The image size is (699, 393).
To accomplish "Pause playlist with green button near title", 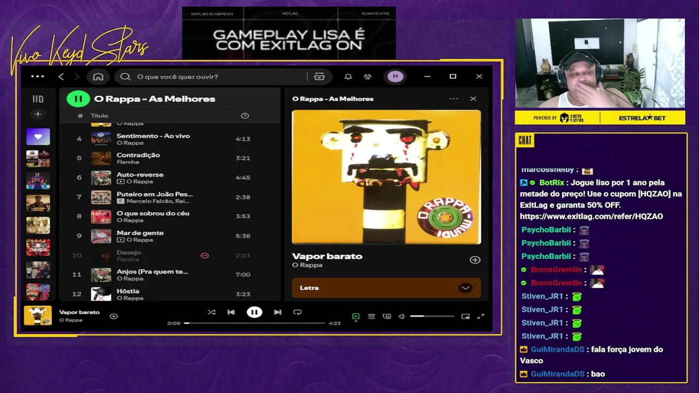I will pos(78,99).
